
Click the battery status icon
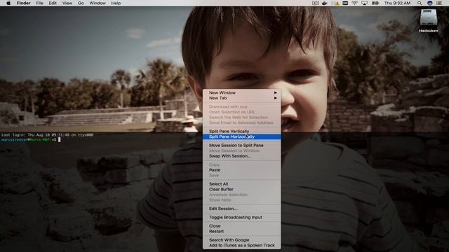375,3
